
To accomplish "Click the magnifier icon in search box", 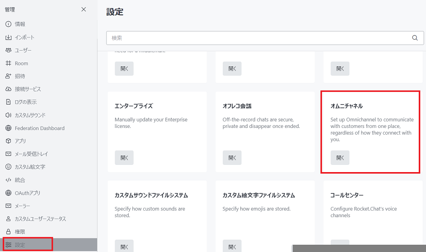I will [x=415, y=38].
